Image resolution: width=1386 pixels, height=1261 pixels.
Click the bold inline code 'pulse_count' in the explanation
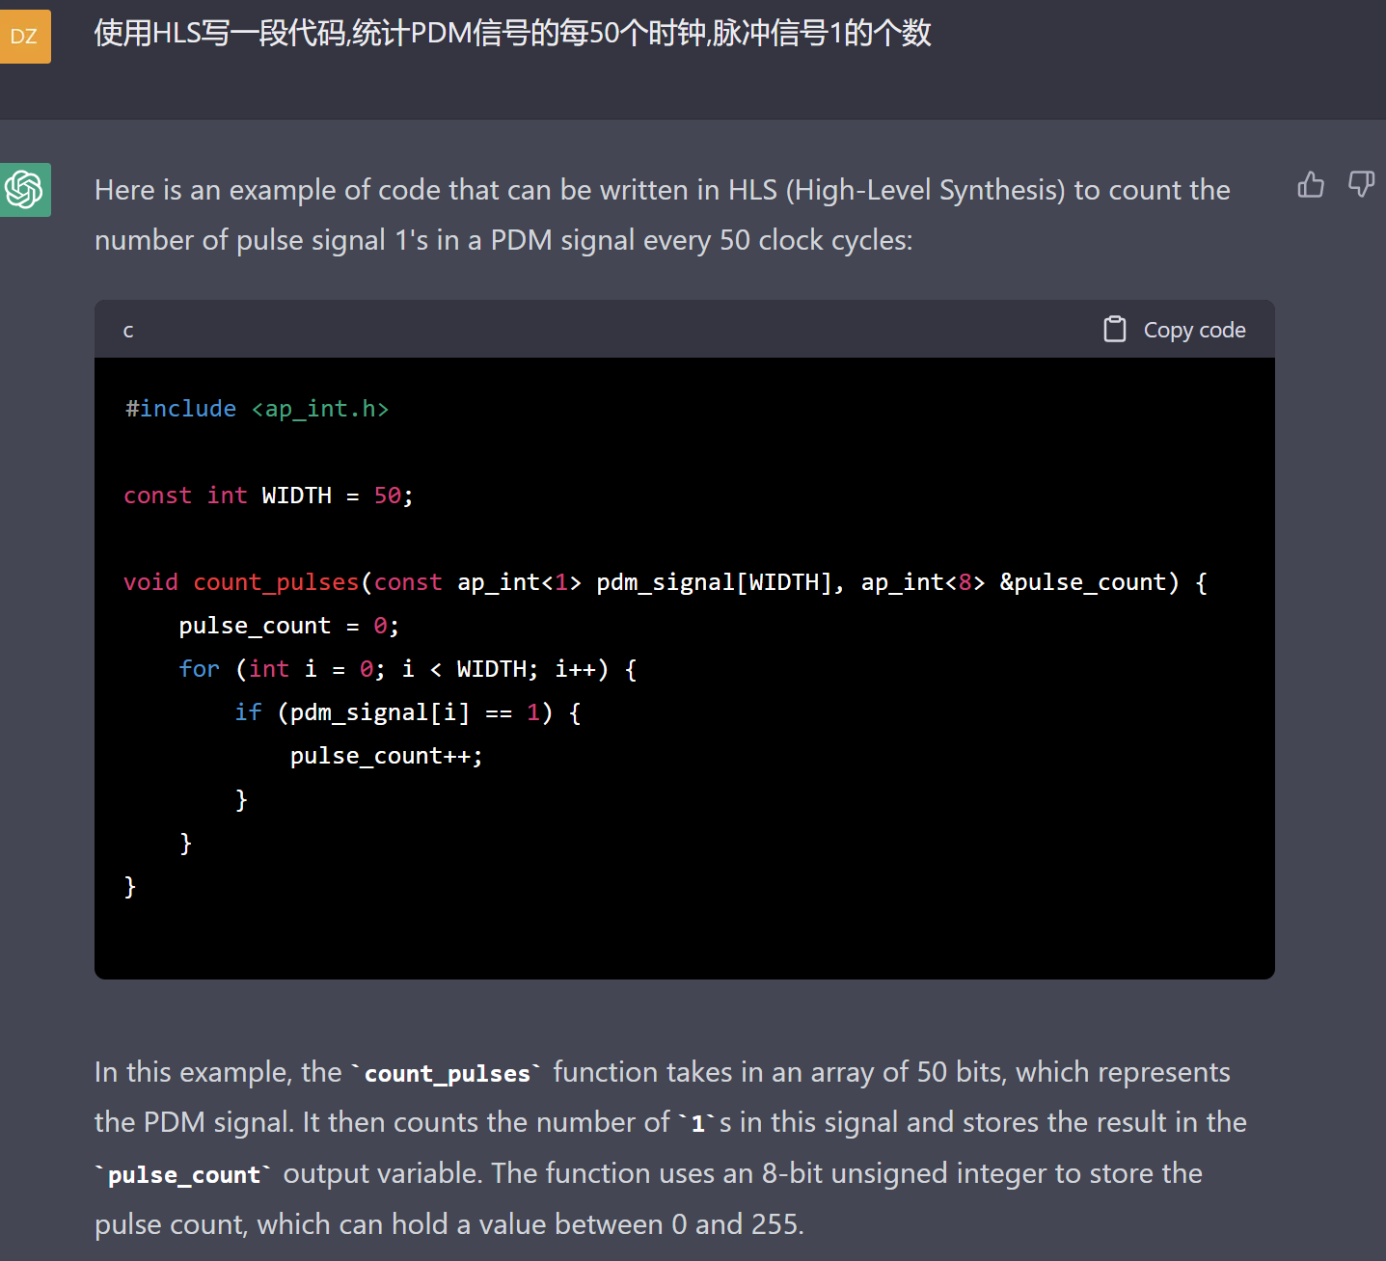[184, 1174]
